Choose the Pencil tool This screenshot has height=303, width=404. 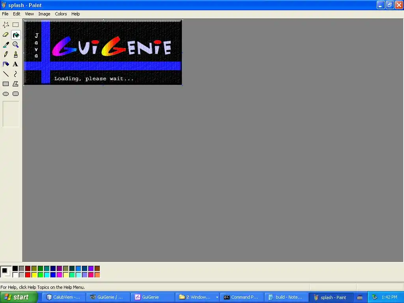pos(6,54)
